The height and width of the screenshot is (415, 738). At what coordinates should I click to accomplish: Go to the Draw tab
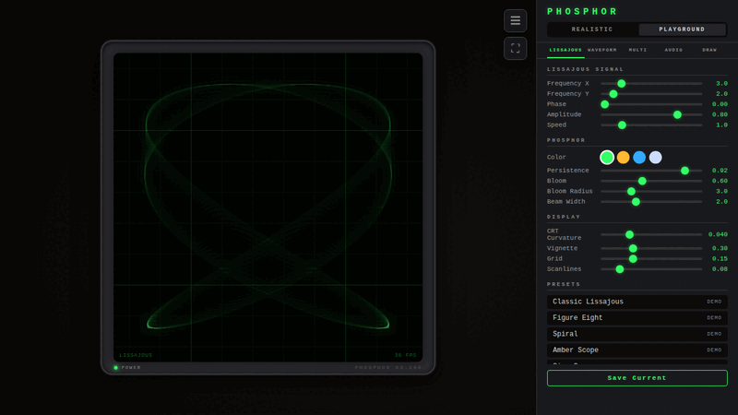(709, 50)
